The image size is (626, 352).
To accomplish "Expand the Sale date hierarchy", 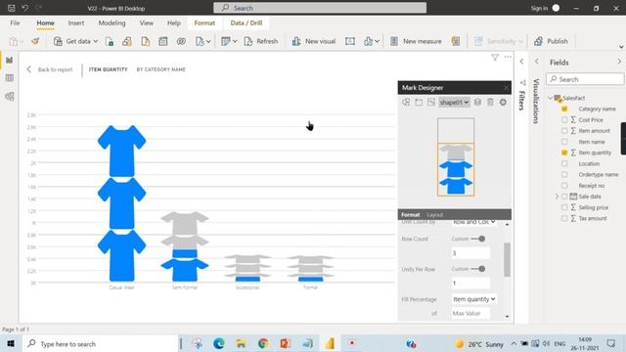I will (557, 197).
